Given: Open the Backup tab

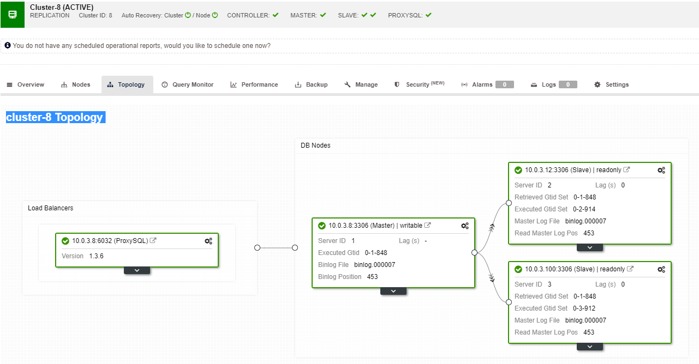Looking at the screenshot, I should [x=311, y=84].
